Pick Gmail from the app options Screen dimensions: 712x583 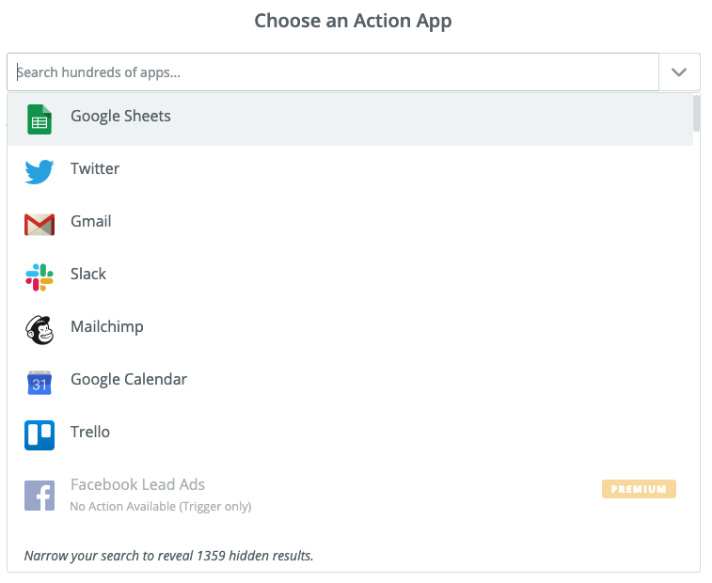pyautogui.click(x=91, y=222)
